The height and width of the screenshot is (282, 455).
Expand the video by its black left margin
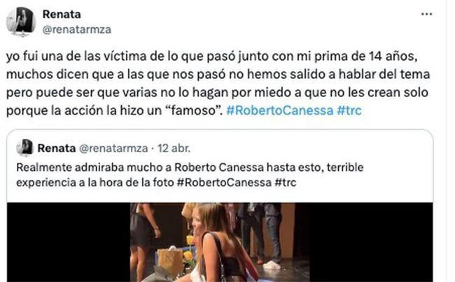[69, 242]
